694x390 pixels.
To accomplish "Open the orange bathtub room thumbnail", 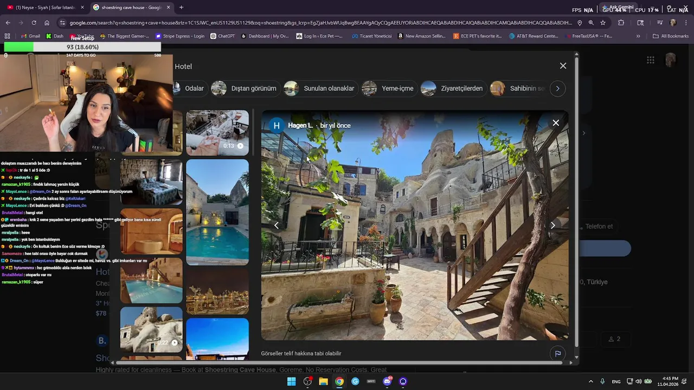I will pos(151,231).
